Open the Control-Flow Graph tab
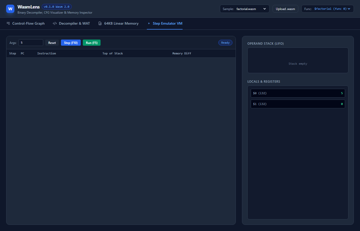The height and width of the screenshot is (231, 360). (25, 23)
